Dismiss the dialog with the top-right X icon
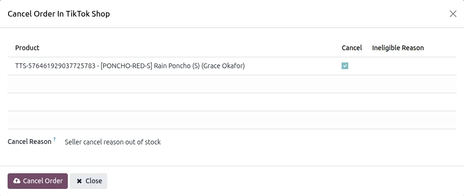464x196 pixels. click(x=453, y=14)
